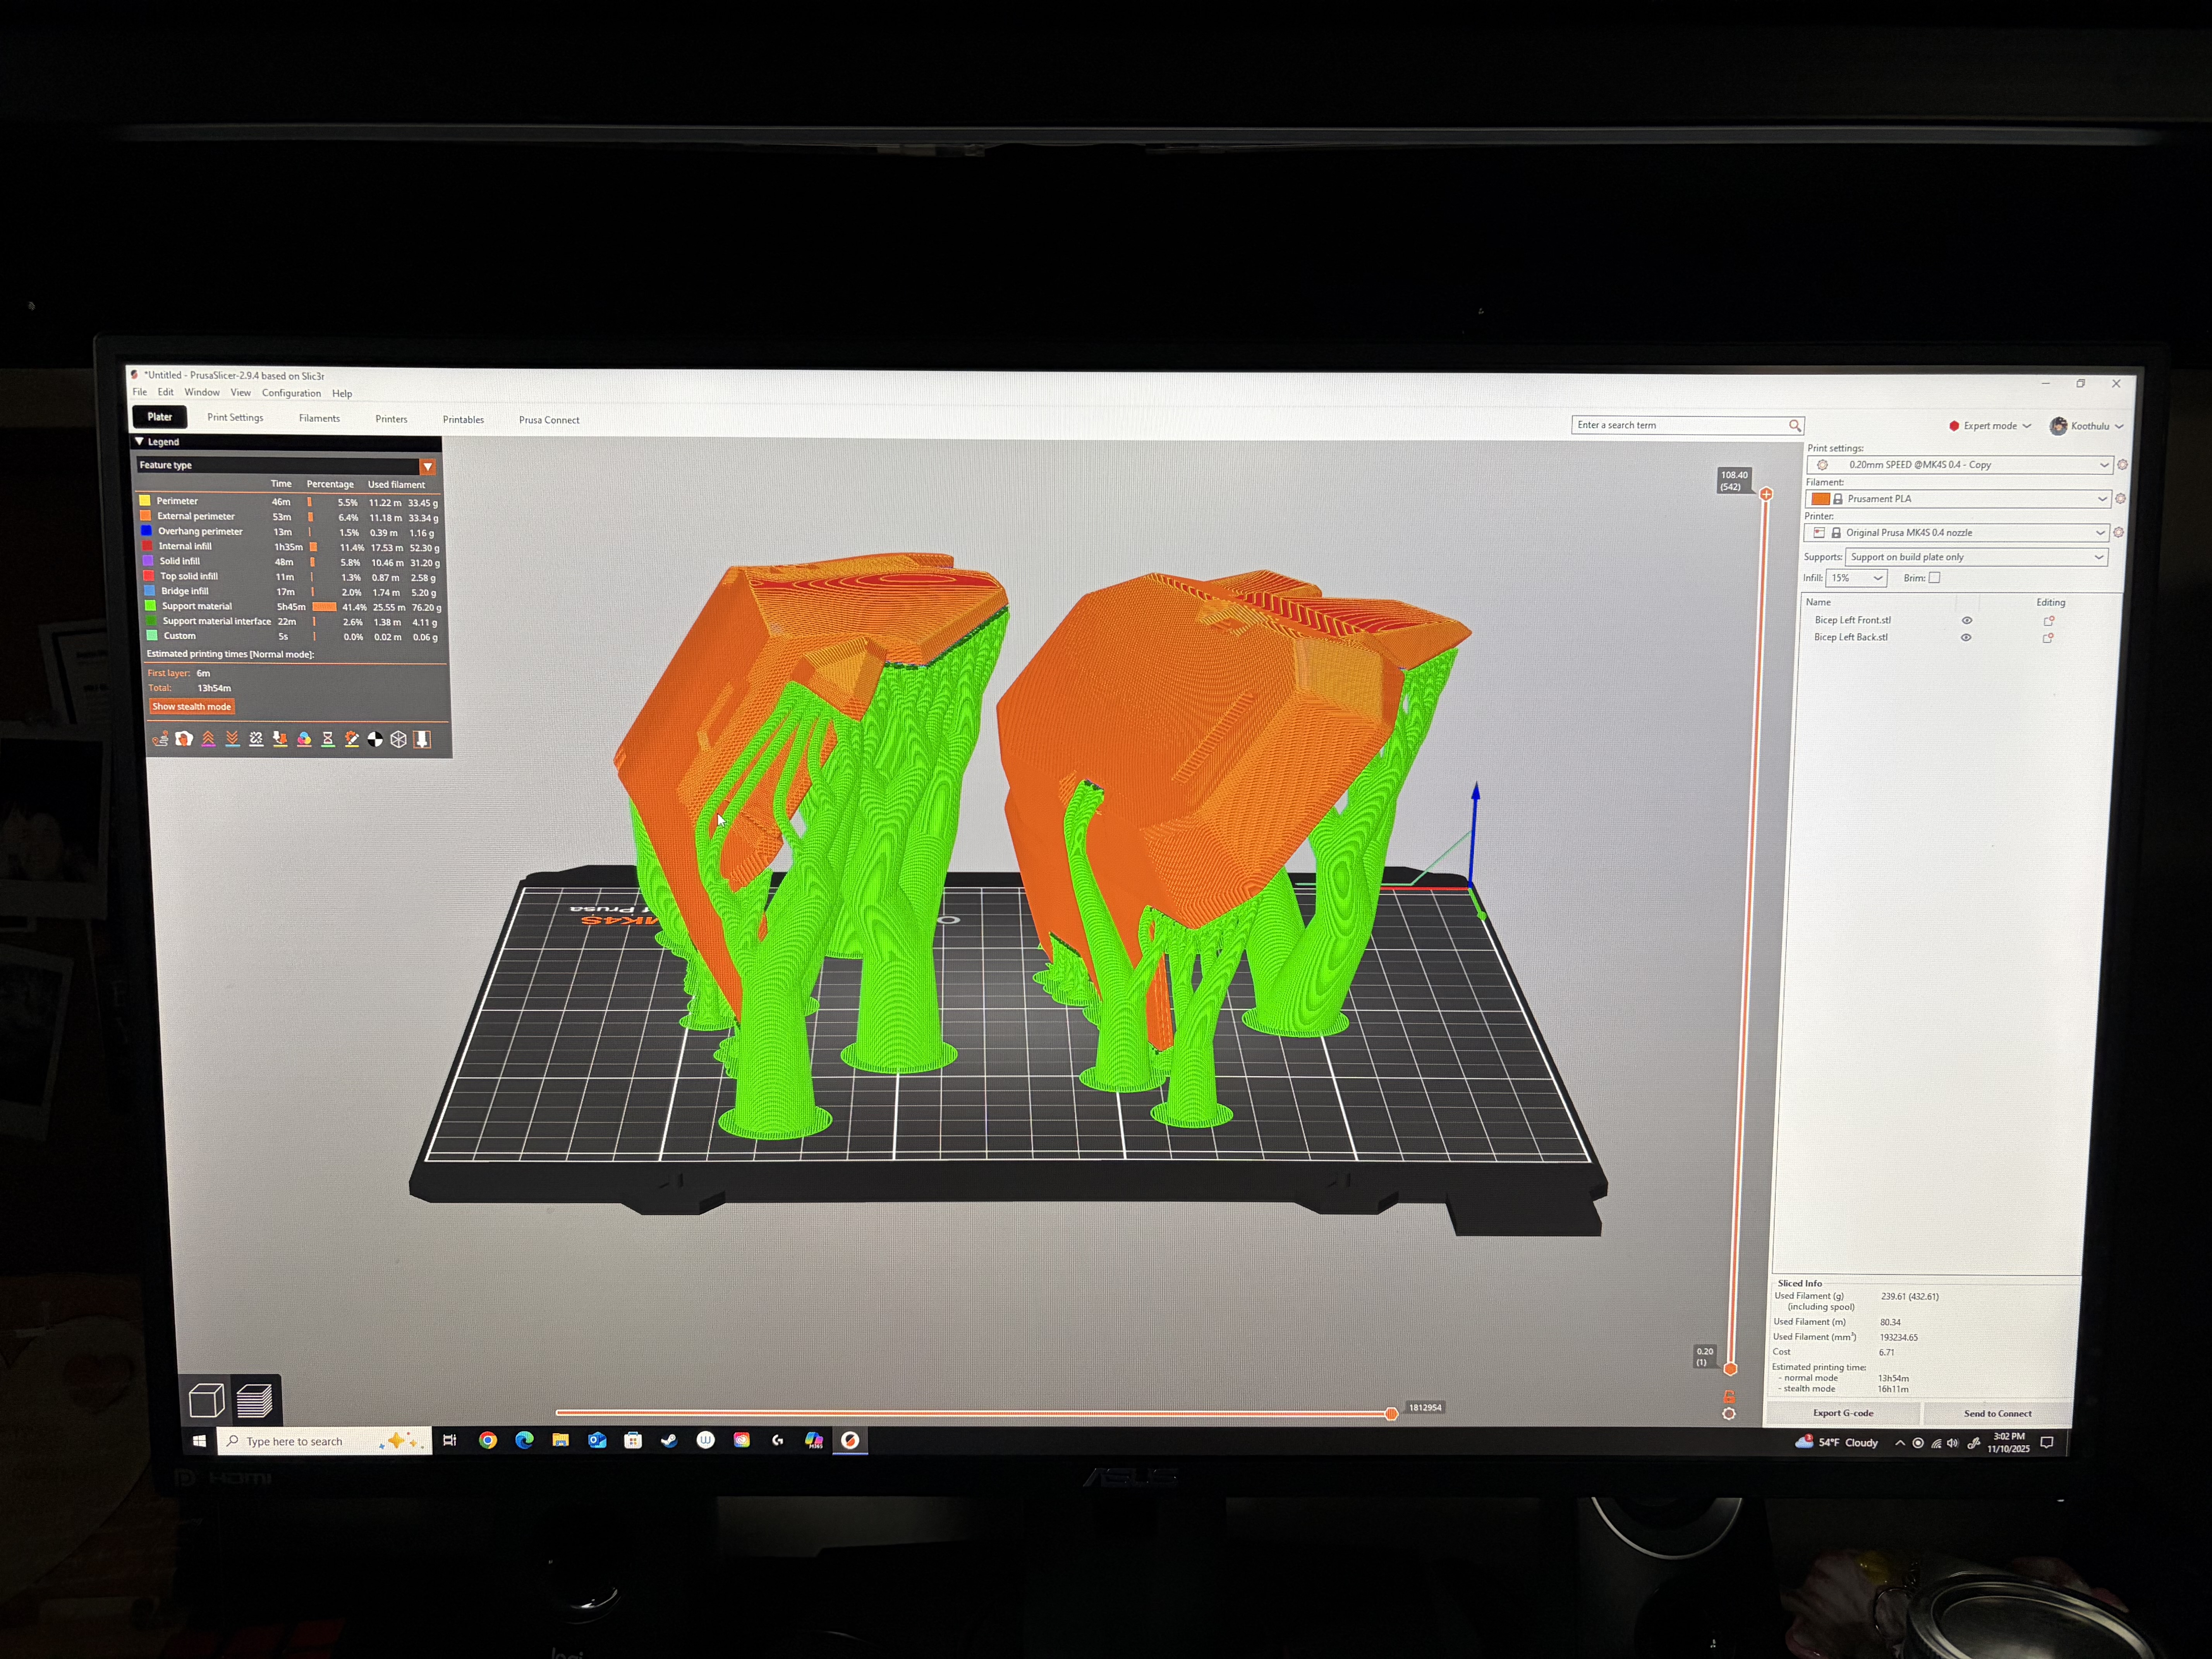Click editing icon for Bicep Left Front.stl

tap(2048, 621)
